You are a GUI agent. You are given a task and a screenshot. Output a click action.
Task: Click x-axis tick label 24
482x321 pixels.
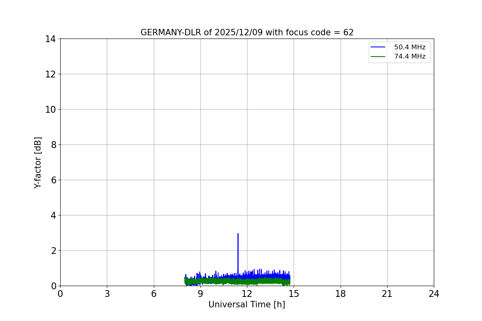point(434,294)
